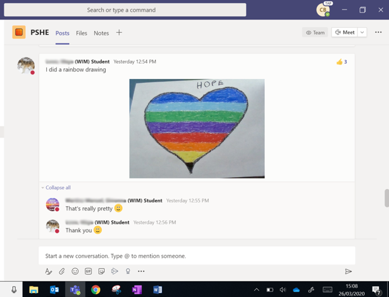Open OneNote from the taskbar

coord(137,290)
